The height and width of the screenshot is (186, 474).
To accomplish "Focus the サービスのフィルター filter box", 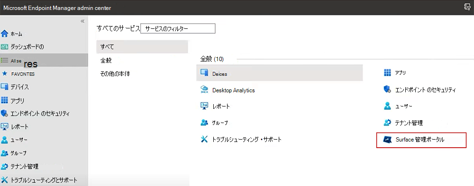I will click(x=178, y=29).
